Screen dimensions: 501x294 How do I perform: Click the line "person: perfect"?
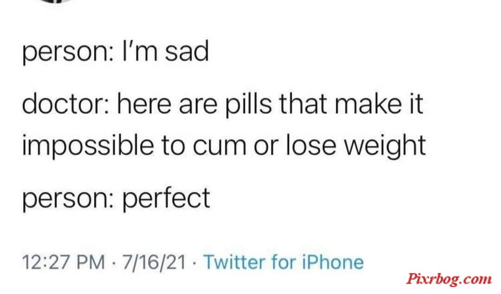click(x=116, y=199)
